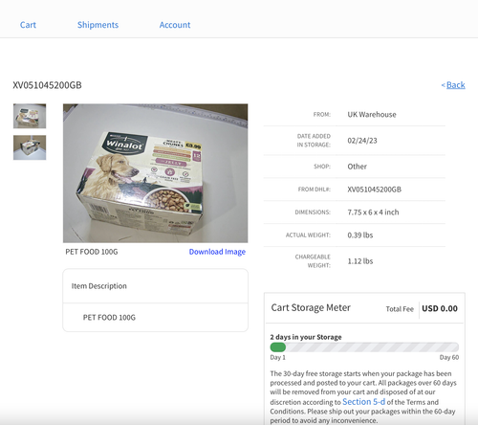478x425 pixels.
Task: Click the UK Warehouse value
Action: pos(372,115)
